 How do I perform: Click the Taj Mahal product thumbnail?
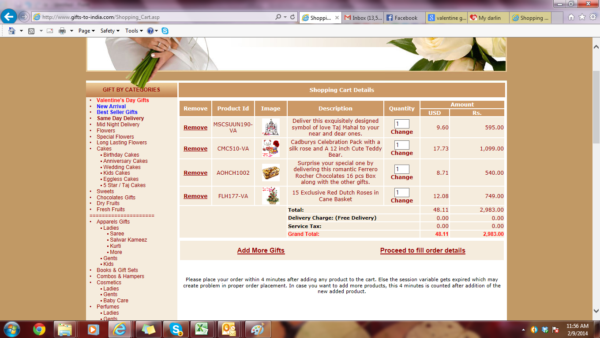click(x=270, y=127)
